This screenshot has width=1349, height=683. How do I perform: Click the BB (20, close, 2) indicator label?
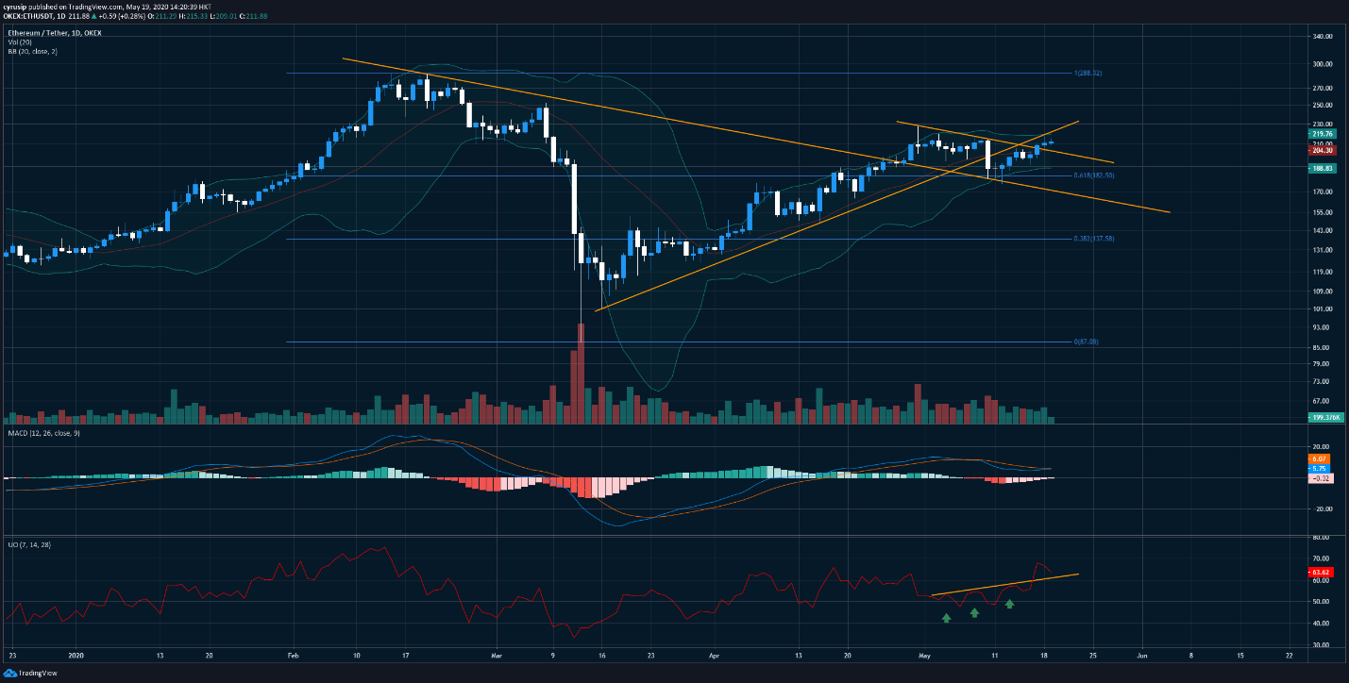(x=33, y=51)
